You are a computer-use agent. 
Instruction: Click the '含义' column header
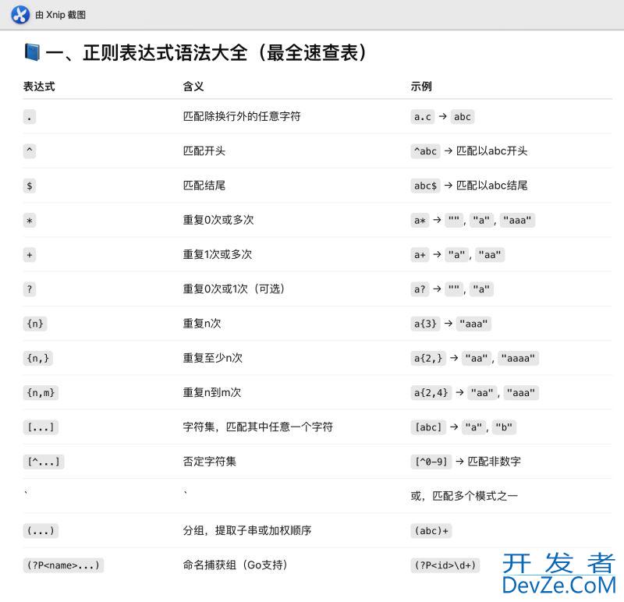click(x=193, y=87)
